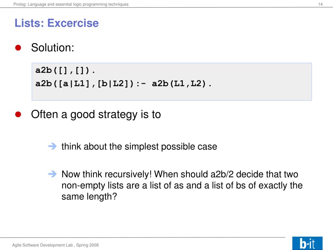
Task: Click think about the simplest possible case
Action: click(x=139, y=147)
